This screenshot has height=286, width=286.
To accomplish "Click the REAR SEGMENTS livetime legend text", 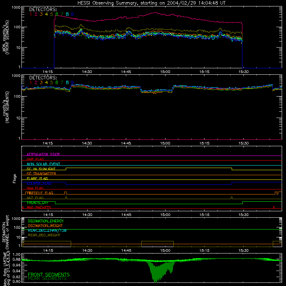I will 47,278.
